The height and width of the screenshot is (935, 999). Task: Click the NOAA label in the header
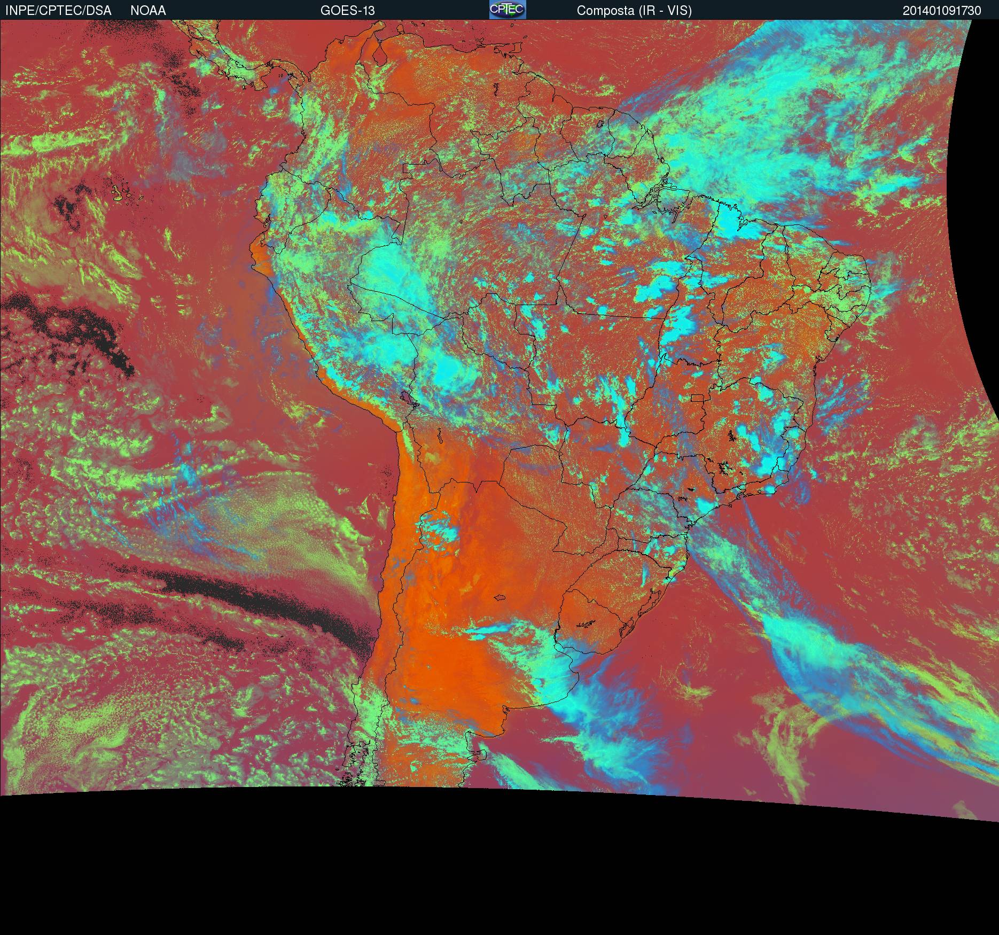148,11
